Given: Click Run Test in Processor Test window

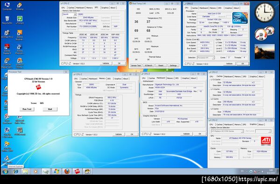Looking at the screenshot, I should tap(27, 109).
